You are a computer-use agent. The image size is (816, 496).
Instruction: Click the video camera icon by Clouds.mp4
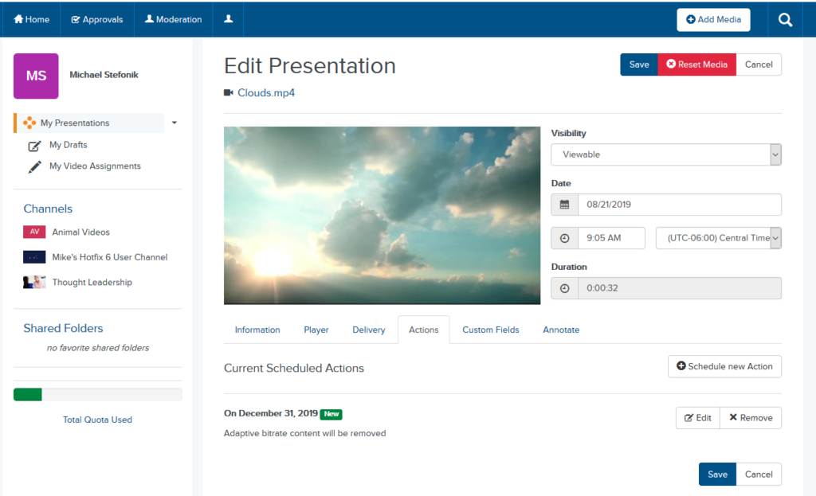coord(229,92)
